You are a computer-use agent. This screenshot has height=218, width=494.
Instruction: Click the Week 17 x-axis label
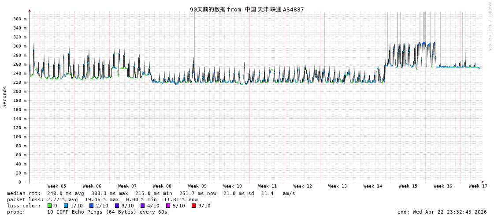tap(478, 186)
